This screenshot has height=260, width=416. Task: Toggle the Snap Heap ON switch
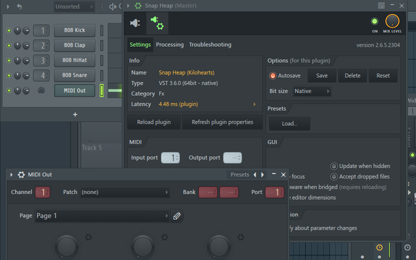click(x=374, y=21)
